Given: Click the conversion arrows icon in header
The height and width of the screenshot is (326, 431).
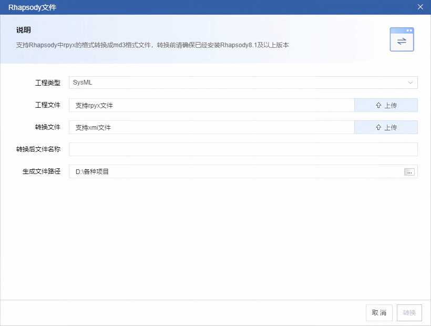Looking at the screenshot, I should pos(402,39).
